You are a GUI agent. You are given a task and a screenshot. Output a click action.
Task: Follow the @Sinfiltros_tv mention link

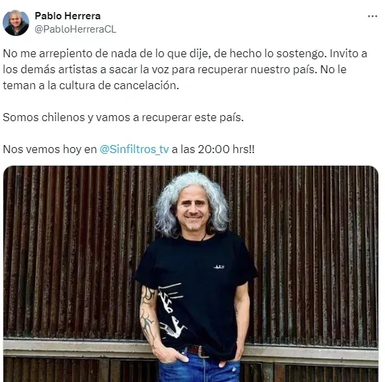(x=134, y=150)
